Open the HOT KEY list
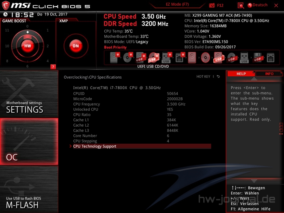This screenshot has height=213, width=284. coord(203,77)
